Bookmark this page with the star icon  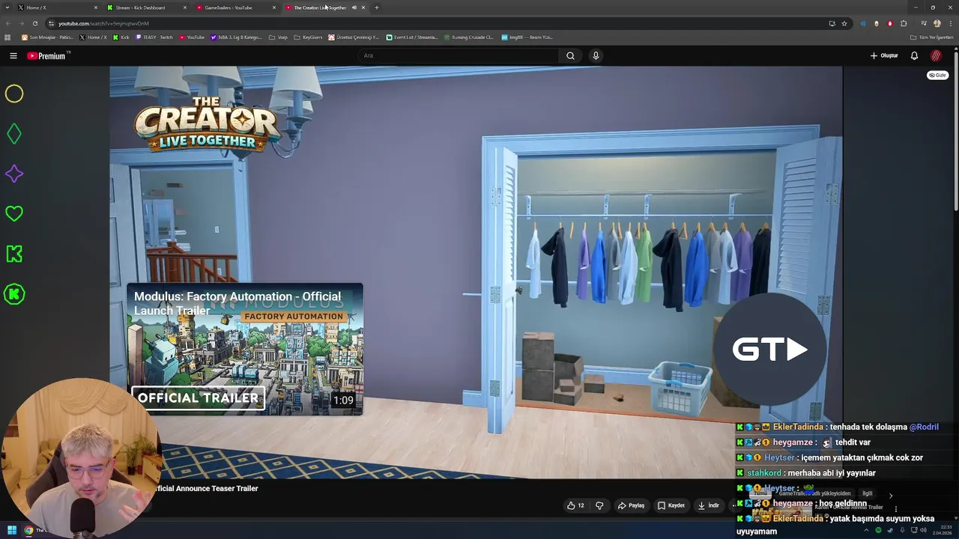pos(844,23)
